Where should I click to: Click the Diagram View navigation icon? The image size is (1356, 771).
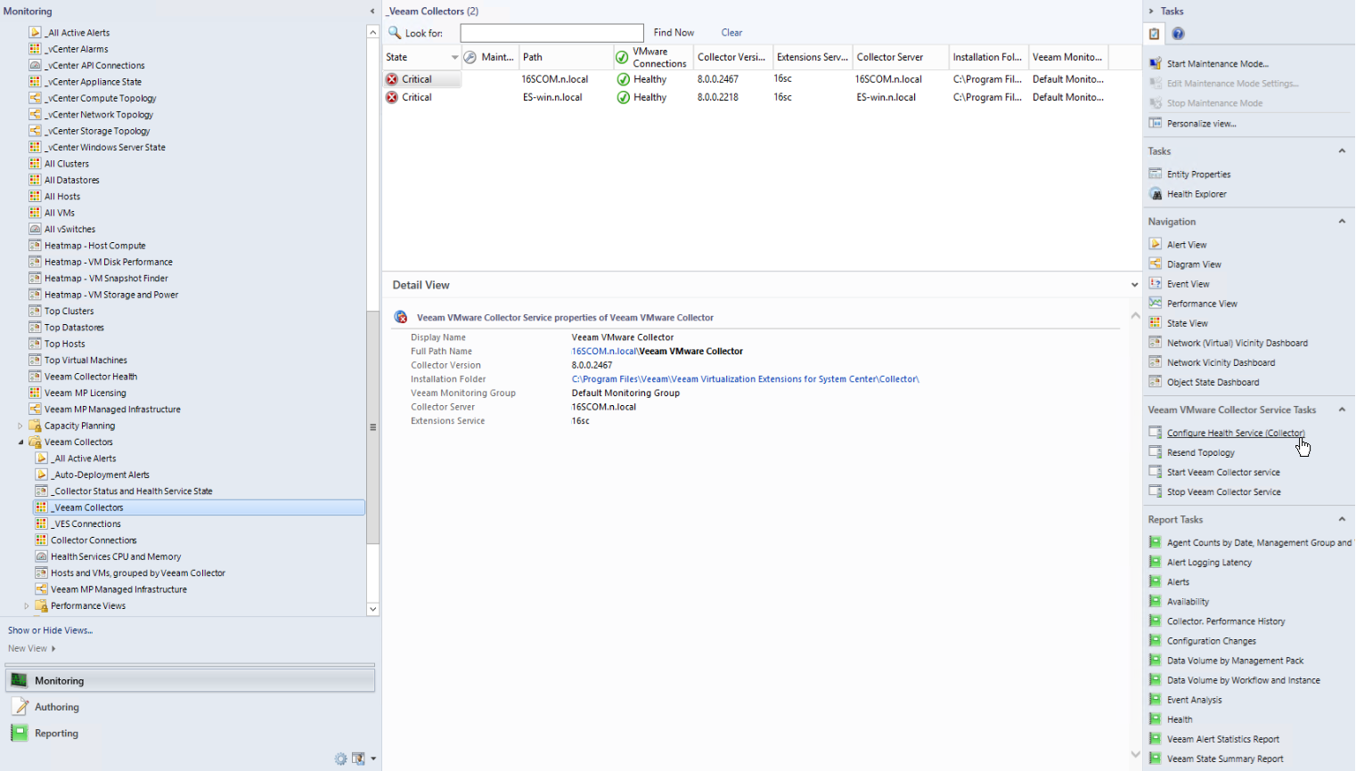click(x=1156, y=264)
